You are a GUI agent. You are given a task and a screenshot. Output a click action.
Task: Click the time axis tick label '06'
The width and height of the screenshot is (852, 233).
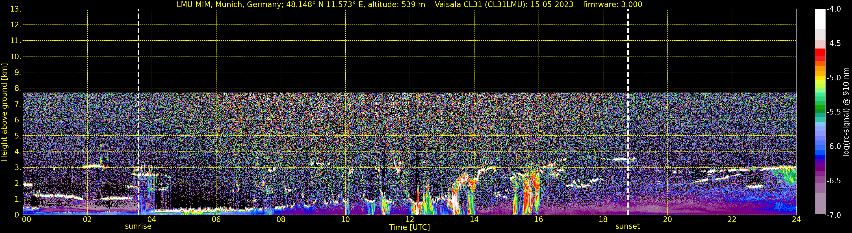216,220
